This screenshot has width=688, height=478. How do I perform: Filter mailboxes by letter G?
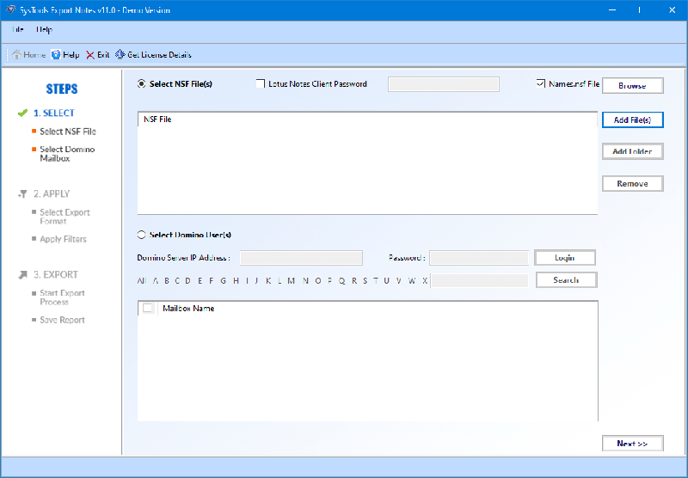(x=224, y=280)
